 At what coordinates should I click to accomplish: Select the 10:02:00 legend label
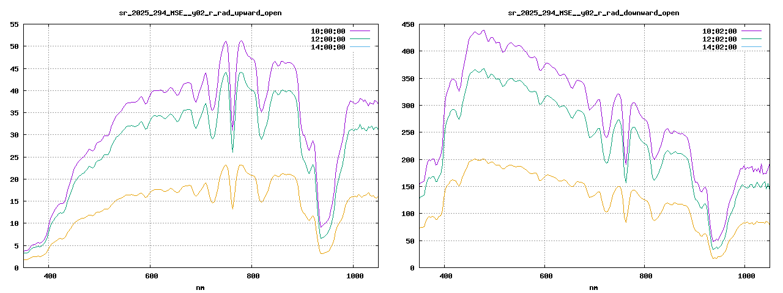[x=719, y=31]
